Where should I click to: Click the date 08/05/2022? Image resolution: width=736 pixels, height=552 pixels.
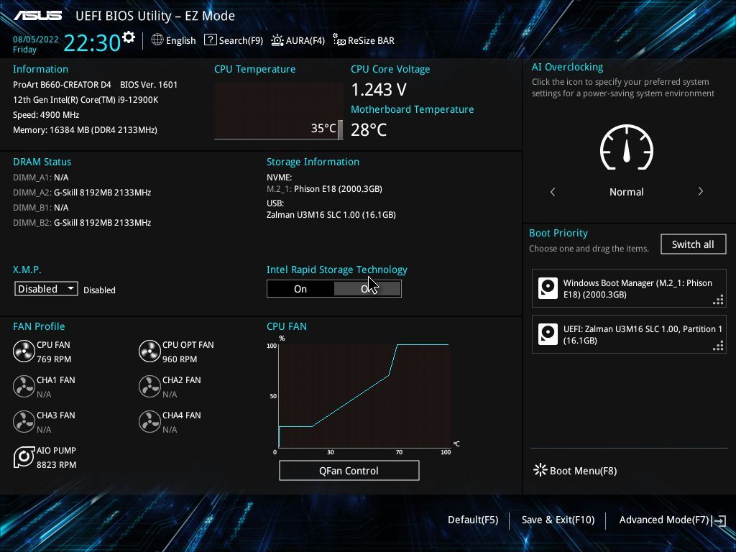click(x=36, y=40)
